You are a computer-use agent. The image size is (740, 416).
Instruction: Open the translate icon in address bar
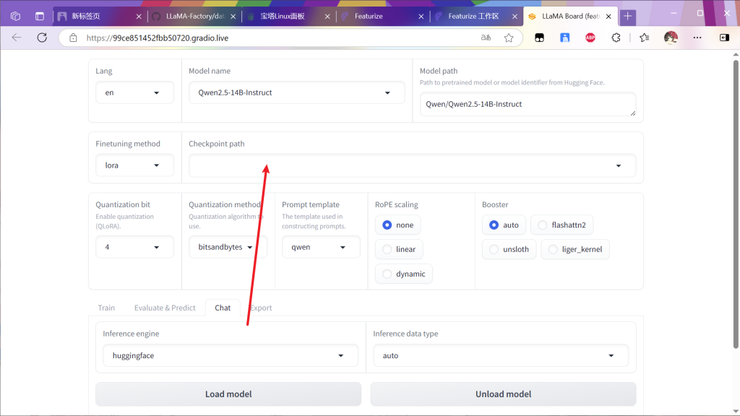pyautogui.click(x=486, y=38)
